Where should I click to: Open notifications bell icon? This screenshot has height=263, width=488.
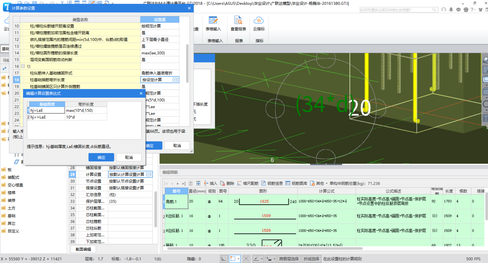(x=451, y=10)
